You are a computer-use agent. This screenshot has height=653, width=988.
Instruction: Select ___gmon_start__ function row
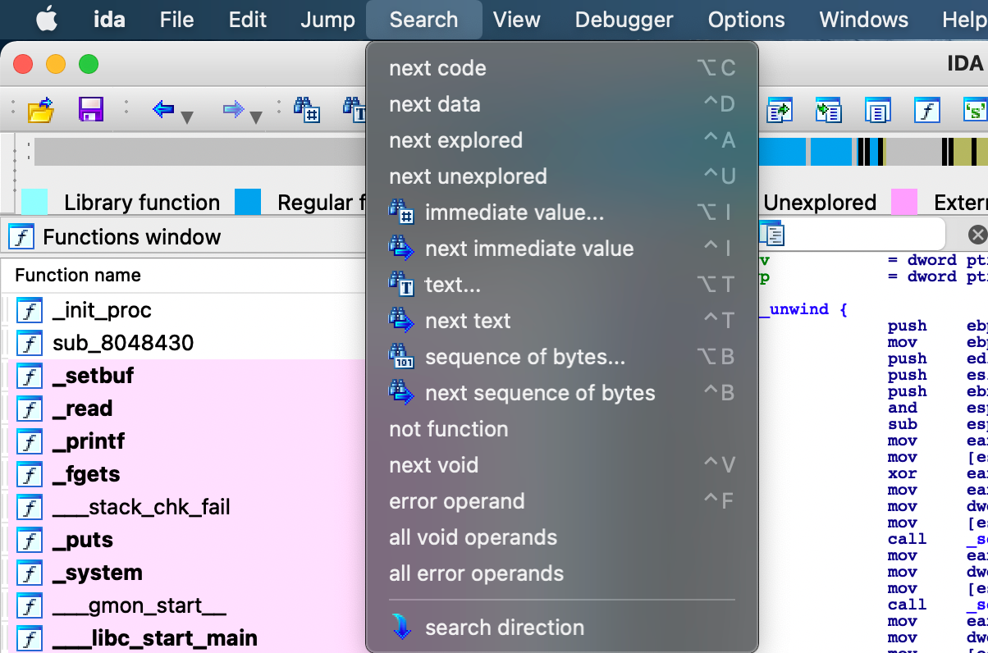click(184, 605)
